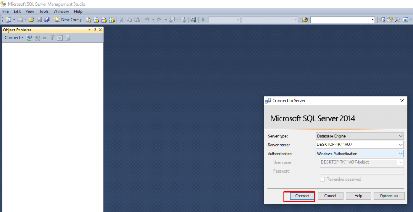Open the Authentication dropdown
413x212 pixels.
click(x=400, y=154)
